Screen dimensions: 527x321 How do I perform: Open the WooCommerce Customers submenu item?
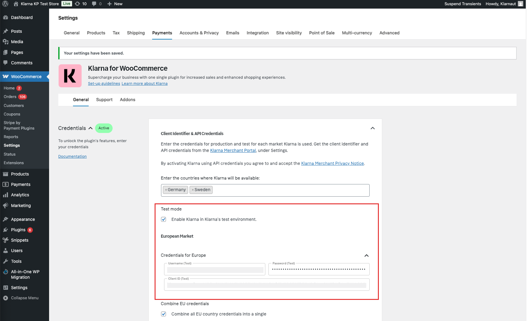click(x=14, y=106)
